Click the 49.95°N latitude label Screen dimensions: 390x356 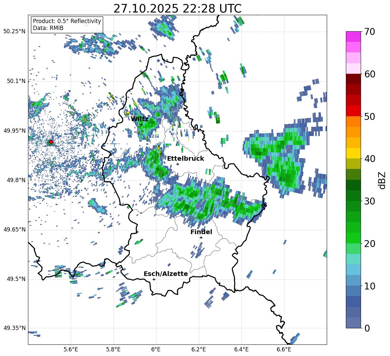click(x=14, y=130)
